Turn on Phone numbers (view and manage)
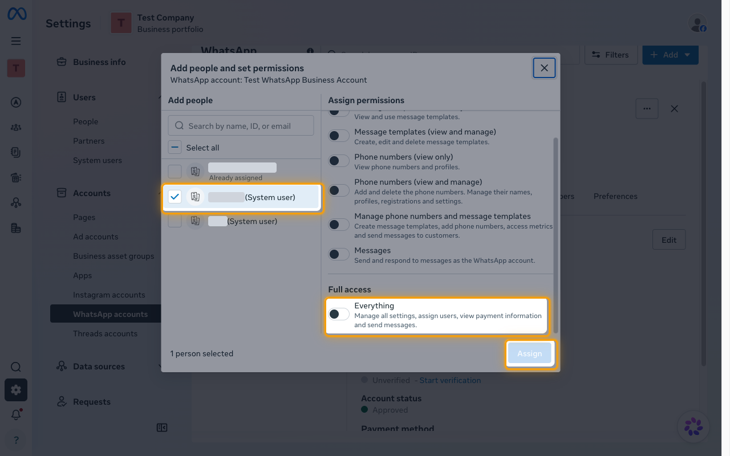The width and height of the screenshot is (730, 456). click(x=339, y=190)
